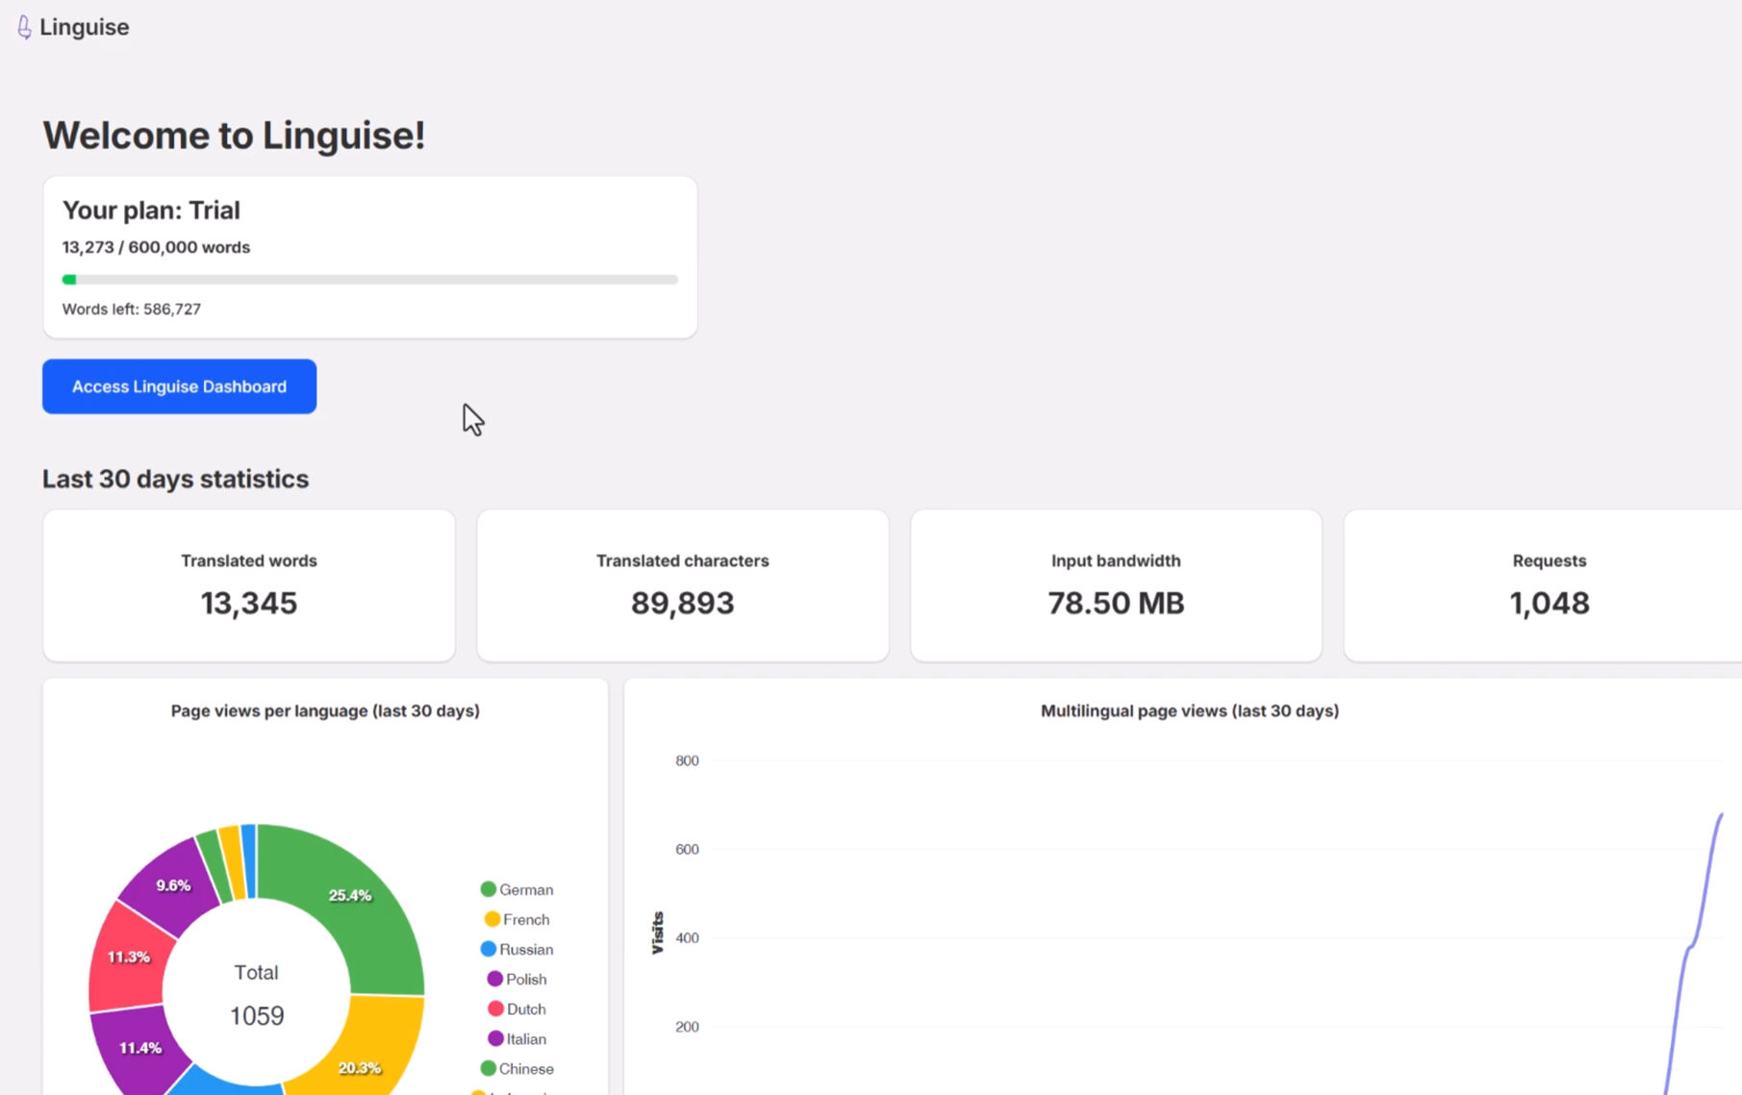Image resolution: width=1742 pixels, height=1095 pixels.
Task: Click the purple dot beside Polish
Action: (495, 979)
